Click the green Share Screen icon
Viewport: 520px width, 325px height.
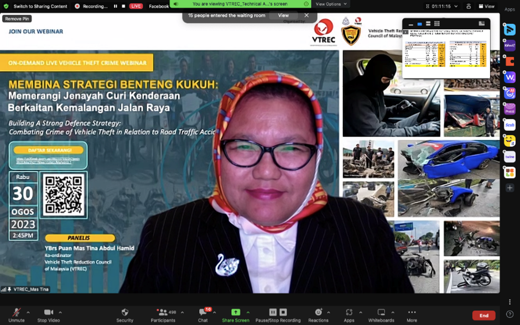pyautogui.click(x=235, y=312)
